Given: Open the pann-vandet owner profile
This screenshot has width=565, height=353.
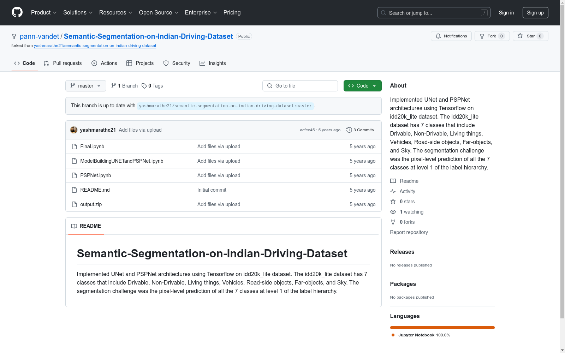Looking at the screenshot, I should tap(40, 36).
